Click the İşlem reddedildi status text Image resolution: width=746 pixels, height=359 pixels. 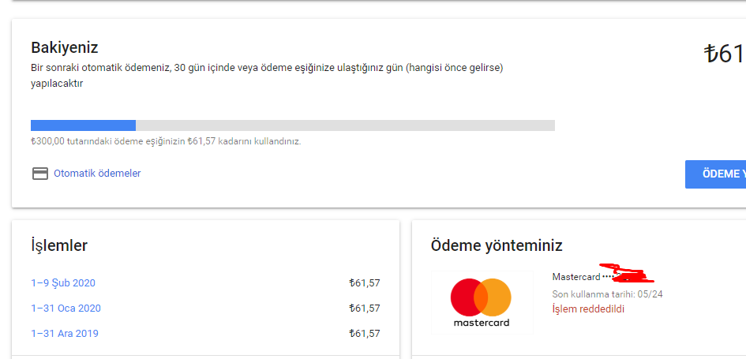pyautogui.click(x=588, y=309)
